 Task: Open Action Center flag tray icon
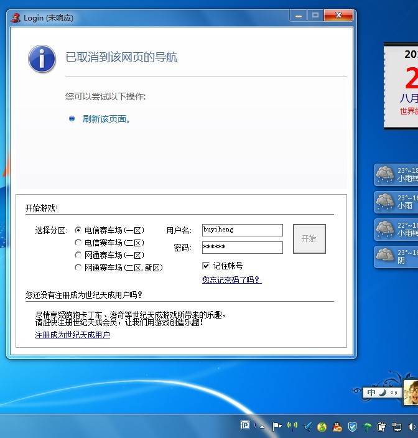click(x=277, y=426)
